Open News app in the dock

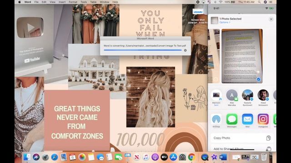click(x=137, y=157)
